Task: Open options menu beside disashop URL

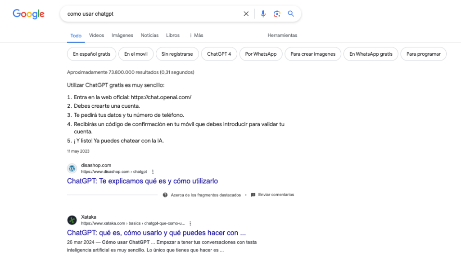Action: point(153,172)
